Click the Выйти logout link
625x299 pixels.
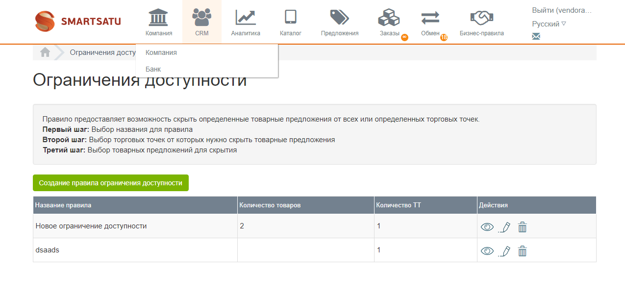tap(562, 10)
